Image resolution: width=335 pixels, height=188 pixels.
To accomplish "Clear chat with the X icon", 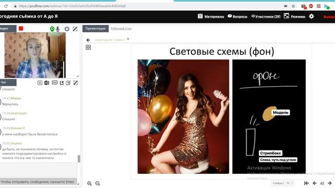I will click(x=40, y=83).
